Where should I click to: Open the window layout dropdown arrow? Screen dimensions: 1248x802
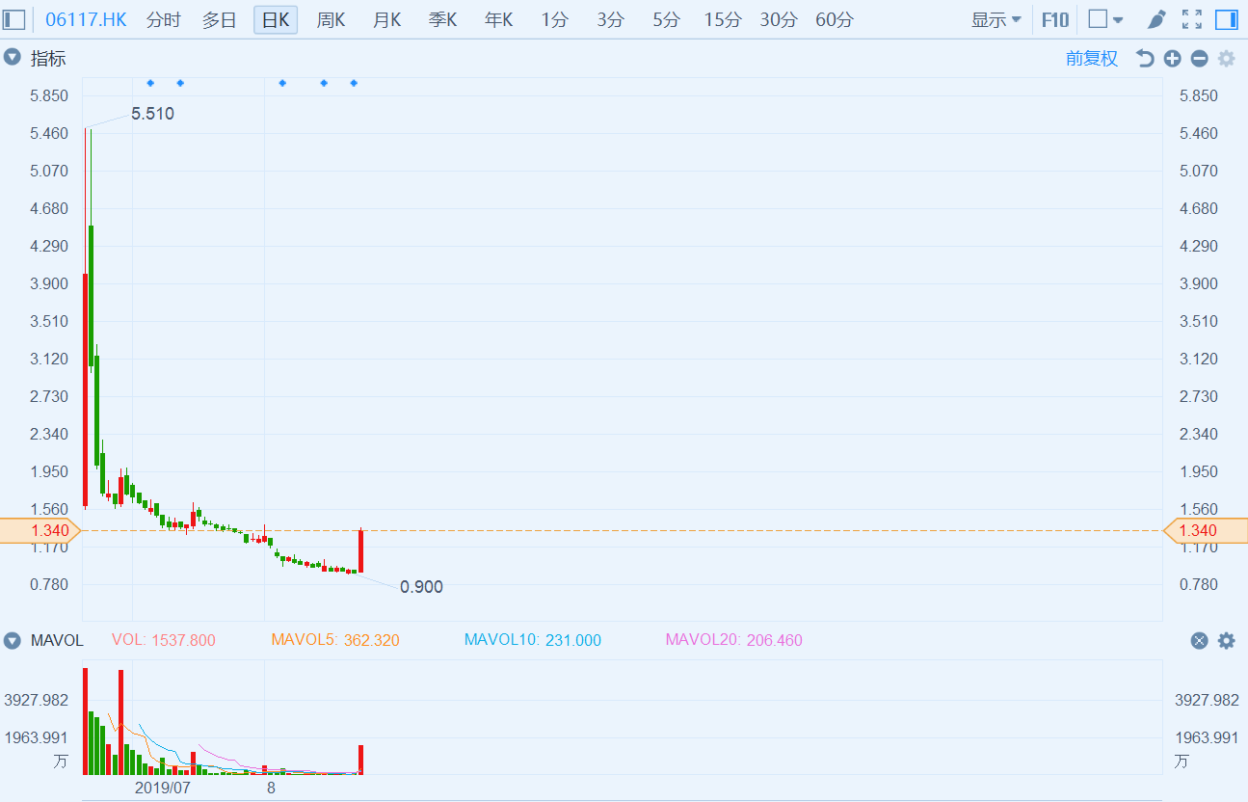pos(1118,19)
